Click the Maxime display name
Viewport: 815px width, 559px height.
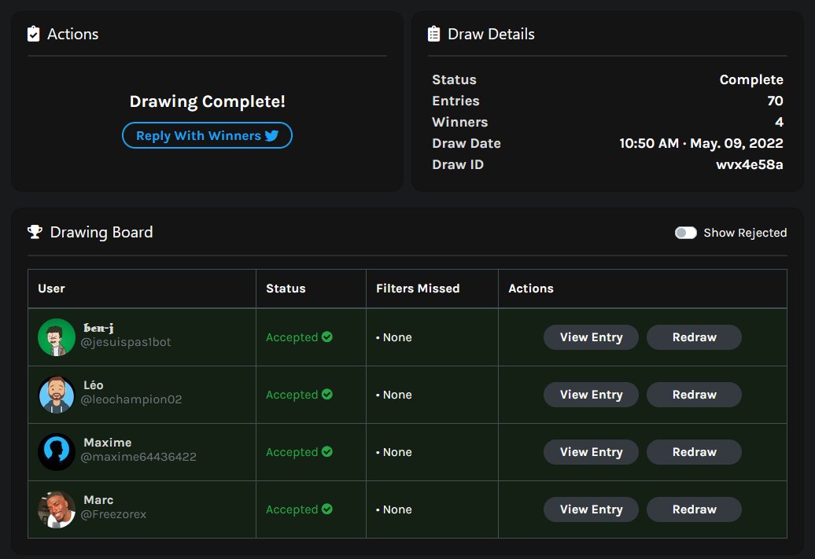coord(108,443)
